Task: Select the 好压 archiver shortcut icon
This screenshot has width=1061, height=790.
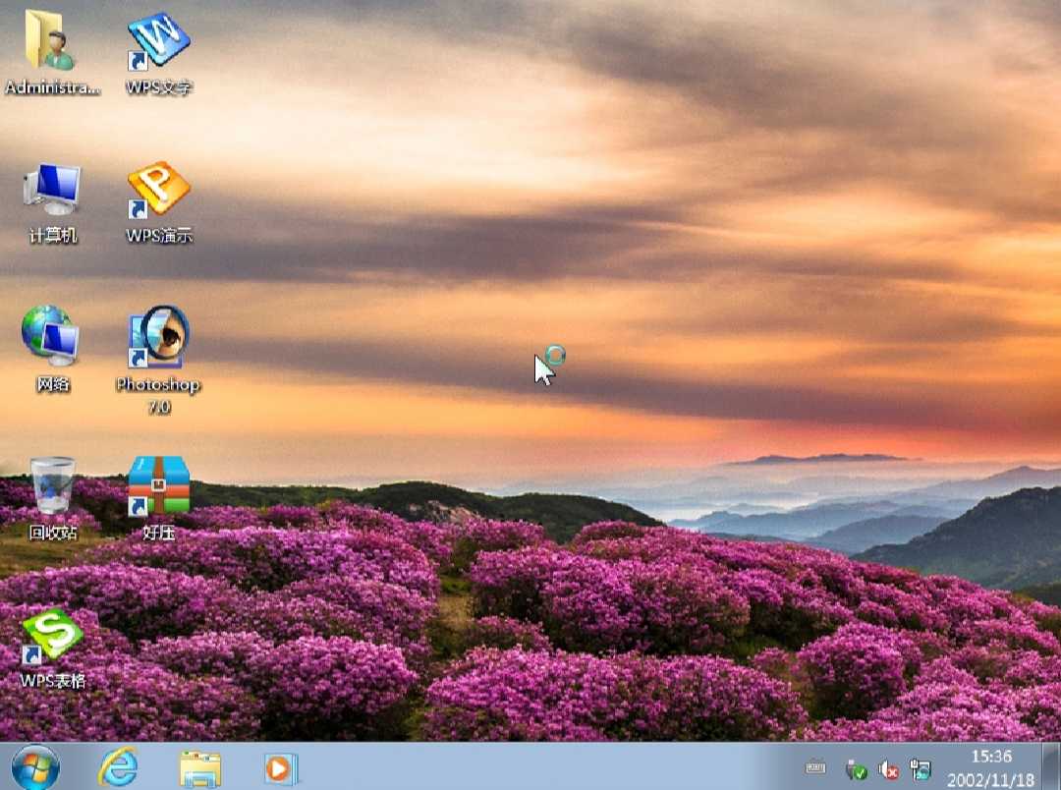Action: click(158, 486)
